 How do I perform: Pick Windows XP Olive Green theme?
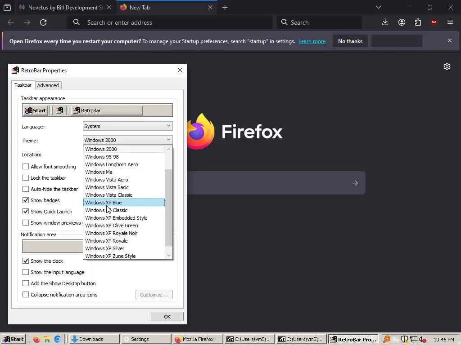point(124,226)
